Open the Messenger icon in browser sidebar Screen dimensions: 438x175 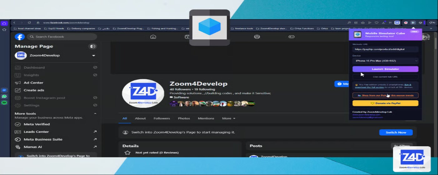point(4,90)
